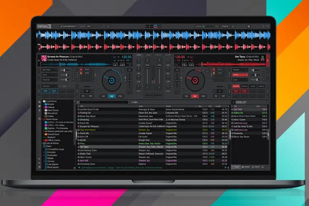
Task: Select the right deck LOOP ROLL pad tab
Action: [244, 87]
